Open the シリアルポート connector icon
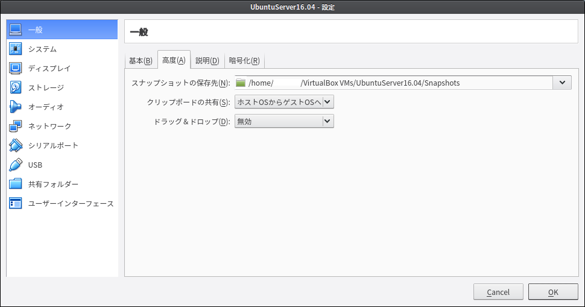Viewport: 585px width, 307px height. [15, 145]
